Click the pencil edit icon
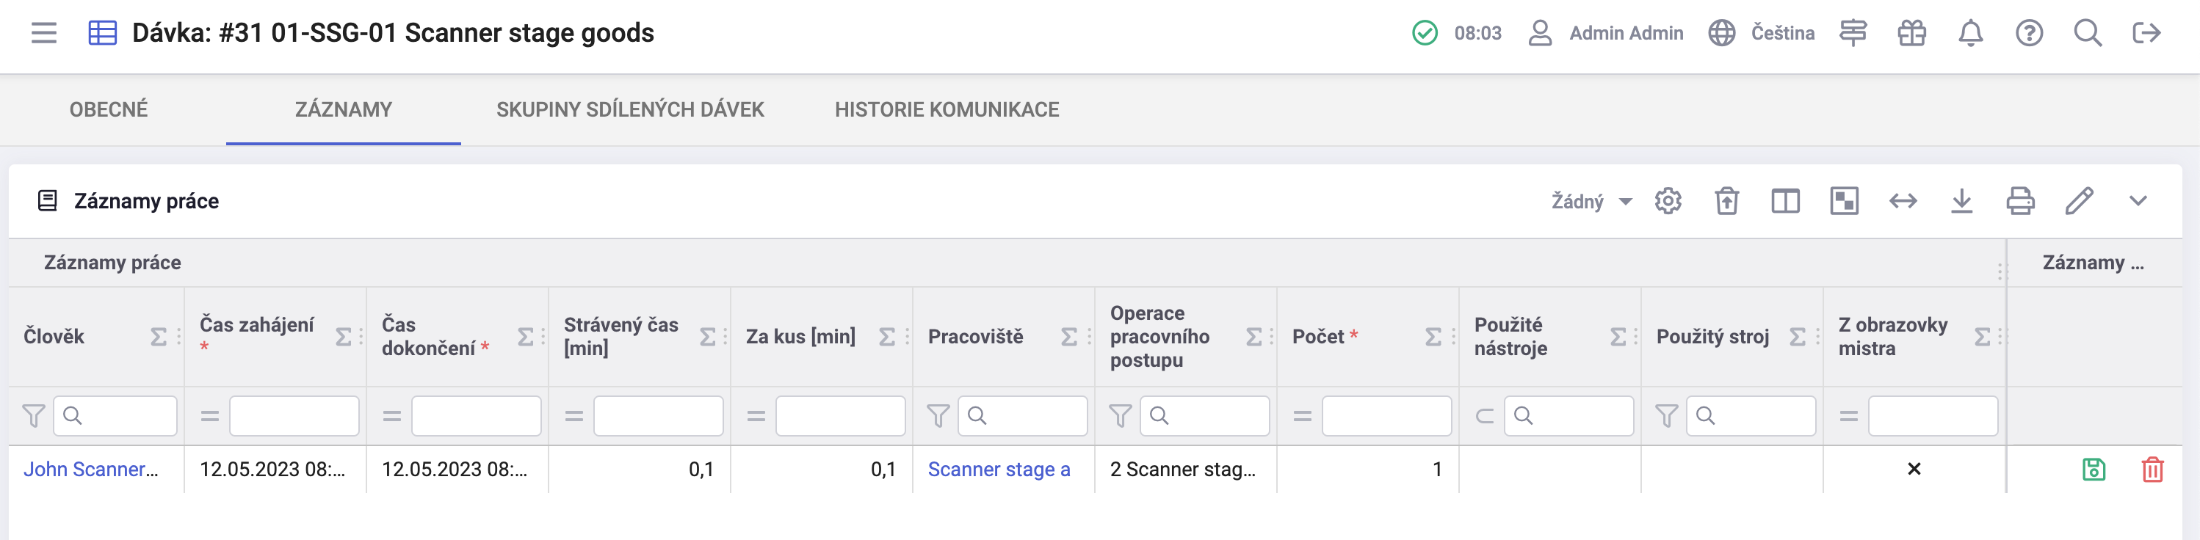This screenshot has height=540, width=2200. [x=2080, y=201]
